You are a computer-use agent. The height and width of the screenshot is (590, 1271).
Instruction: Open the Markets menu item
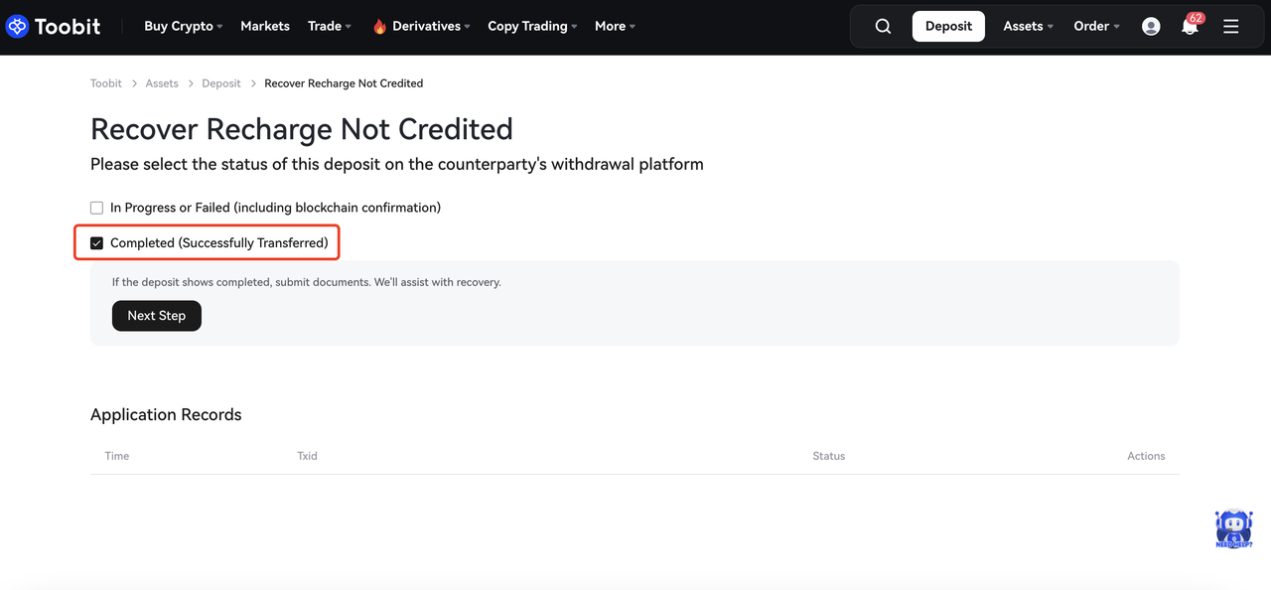265,27
